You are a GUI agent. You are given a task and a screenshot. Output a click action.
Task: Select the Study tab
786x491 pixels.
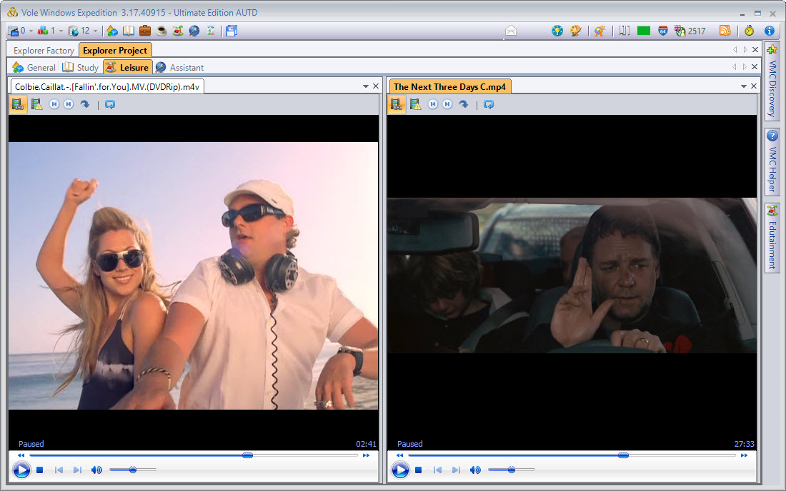click(x=81, y=67)
